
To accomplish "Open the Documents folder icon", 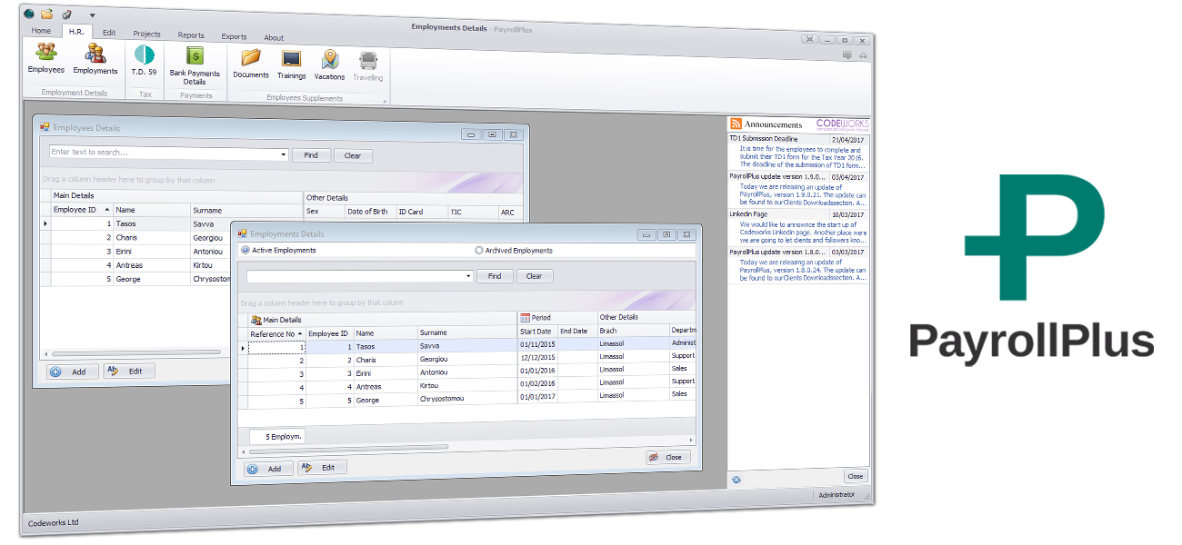I will pos(251,59).
